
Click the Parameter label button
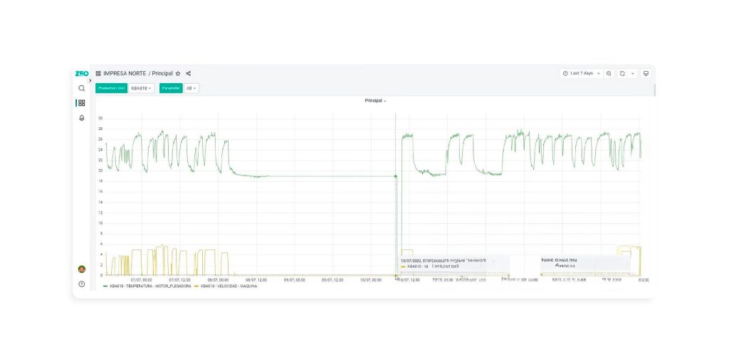click(171, 88)
